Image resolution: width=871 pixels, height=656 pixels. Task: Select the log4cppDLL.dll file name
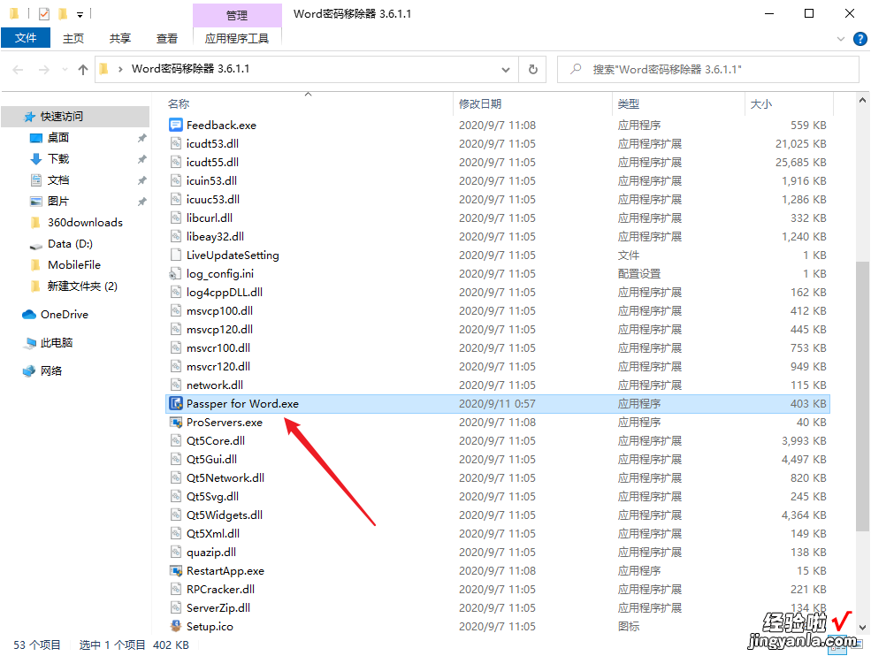tap(225, 292)
